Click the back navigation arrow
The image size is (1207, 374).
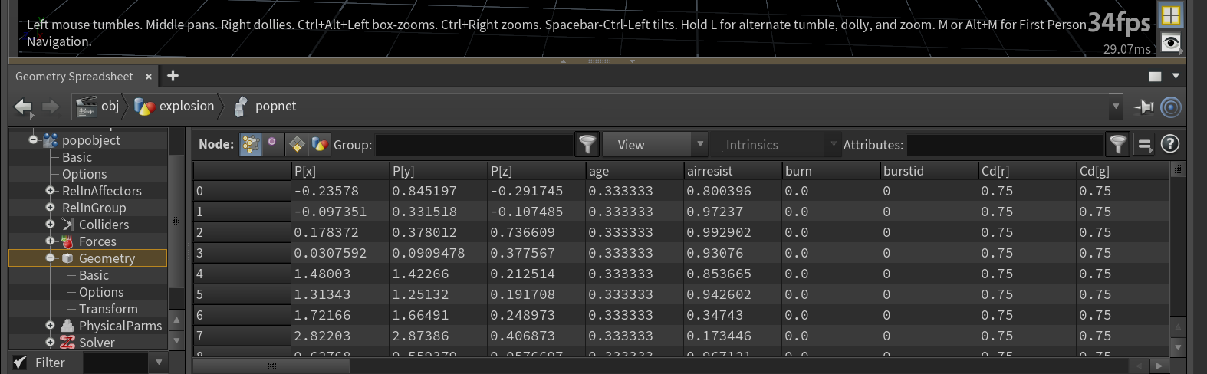tap(23, 107)
